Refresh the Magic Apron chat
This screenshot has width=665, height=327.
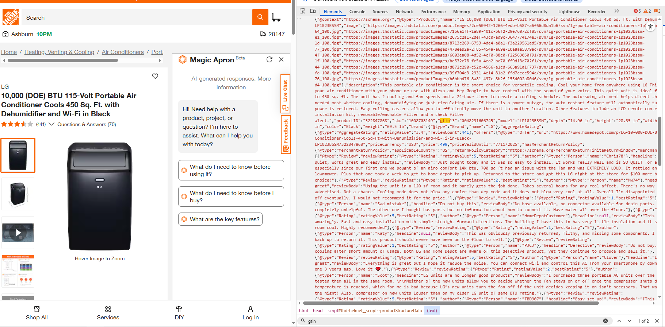tap(270, 59)
